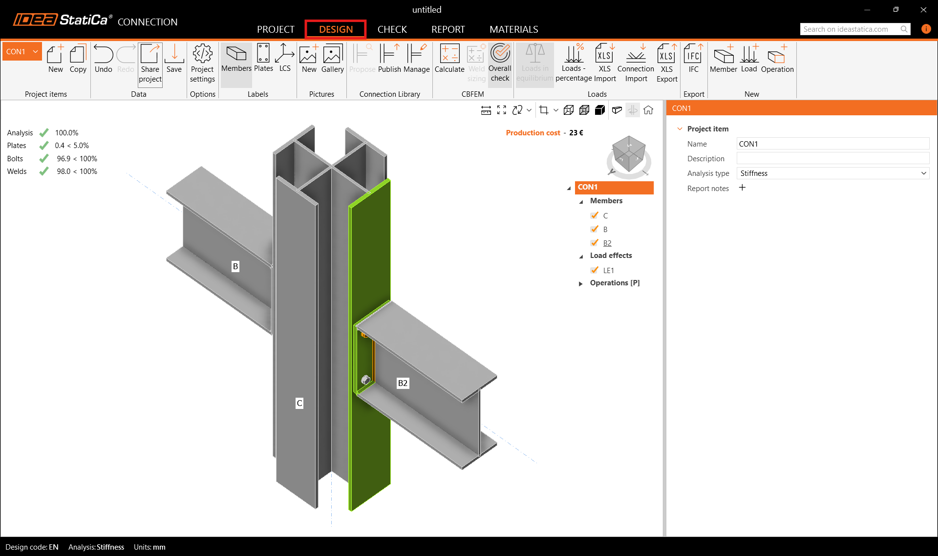Image resolution: width=938 pixels, height=556 pixels.
Task: Expand the Operations [P] tree node
Action: click(x=580, y=283)
